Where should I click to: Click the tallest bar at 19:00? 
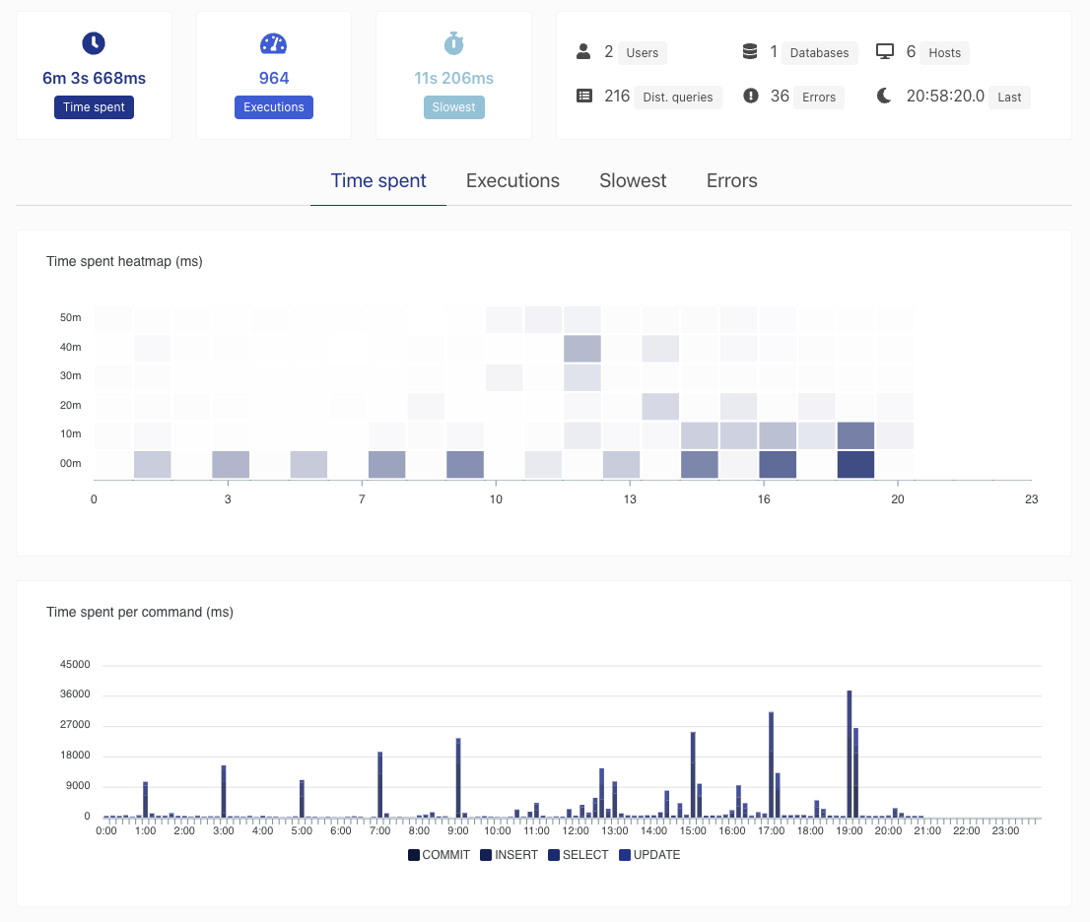pos(849,754)
